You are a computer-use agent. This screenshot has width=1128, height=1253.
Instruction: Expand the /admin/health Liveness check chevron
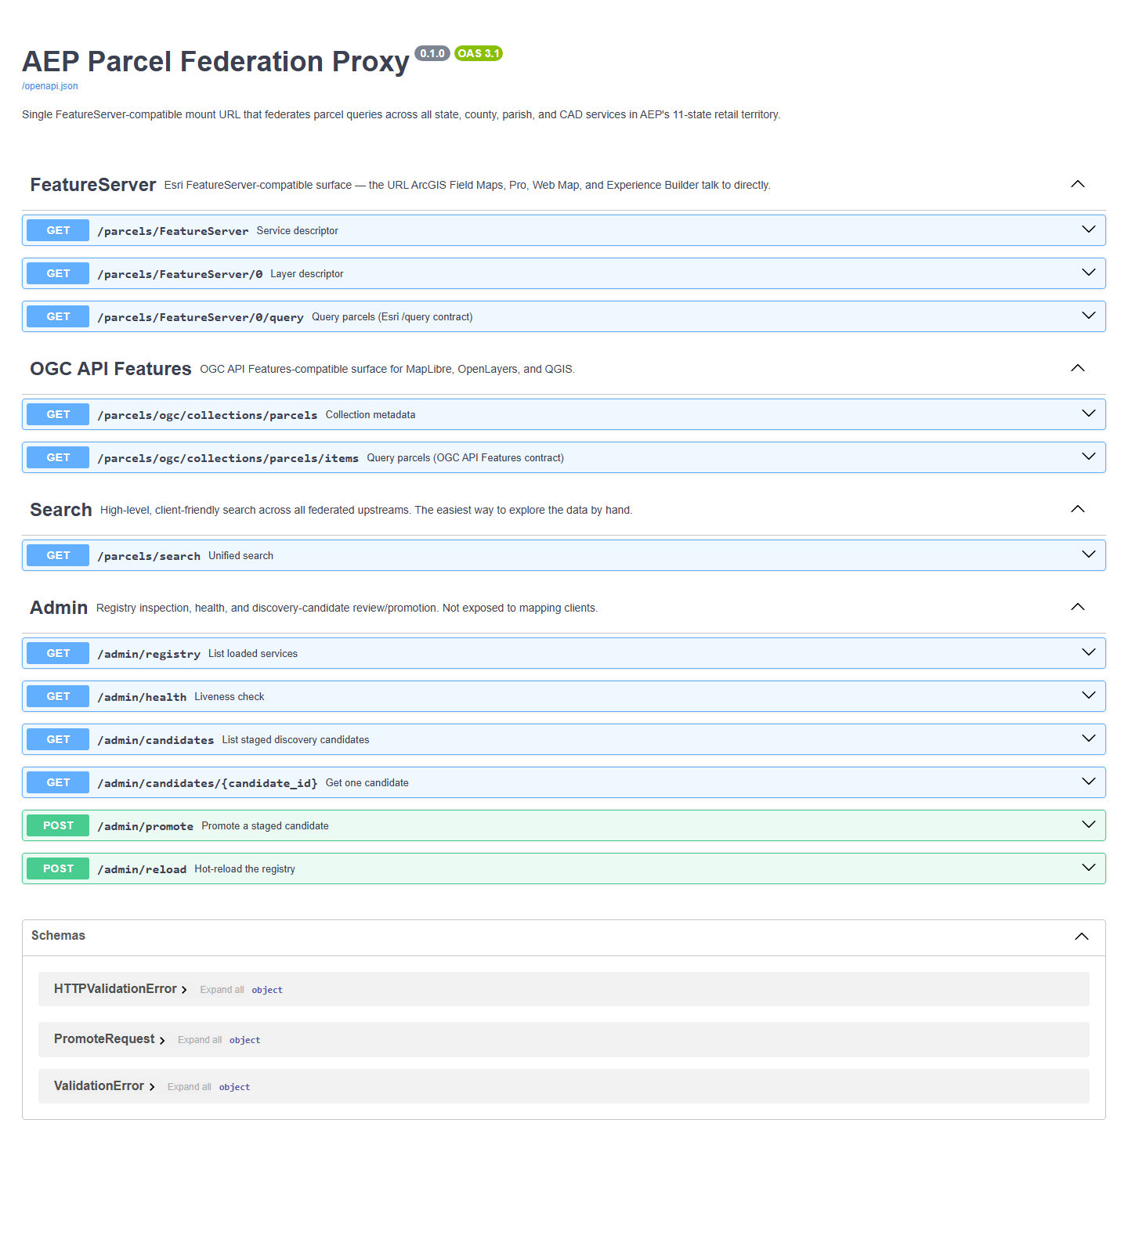click(1089, 695)
